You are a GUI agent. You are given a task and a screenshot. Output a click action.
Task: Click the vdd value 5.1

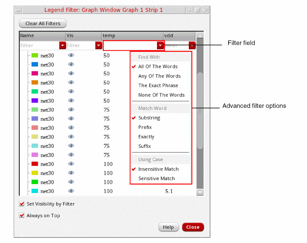[x=169, y=191]
